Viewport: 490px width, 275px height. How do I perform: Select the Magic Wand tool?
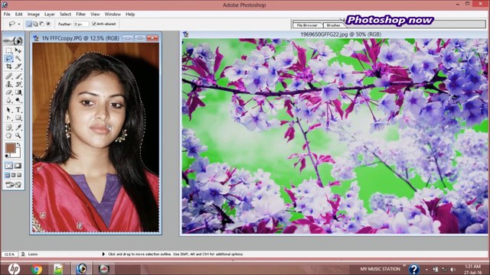click(x=18, y=58)
